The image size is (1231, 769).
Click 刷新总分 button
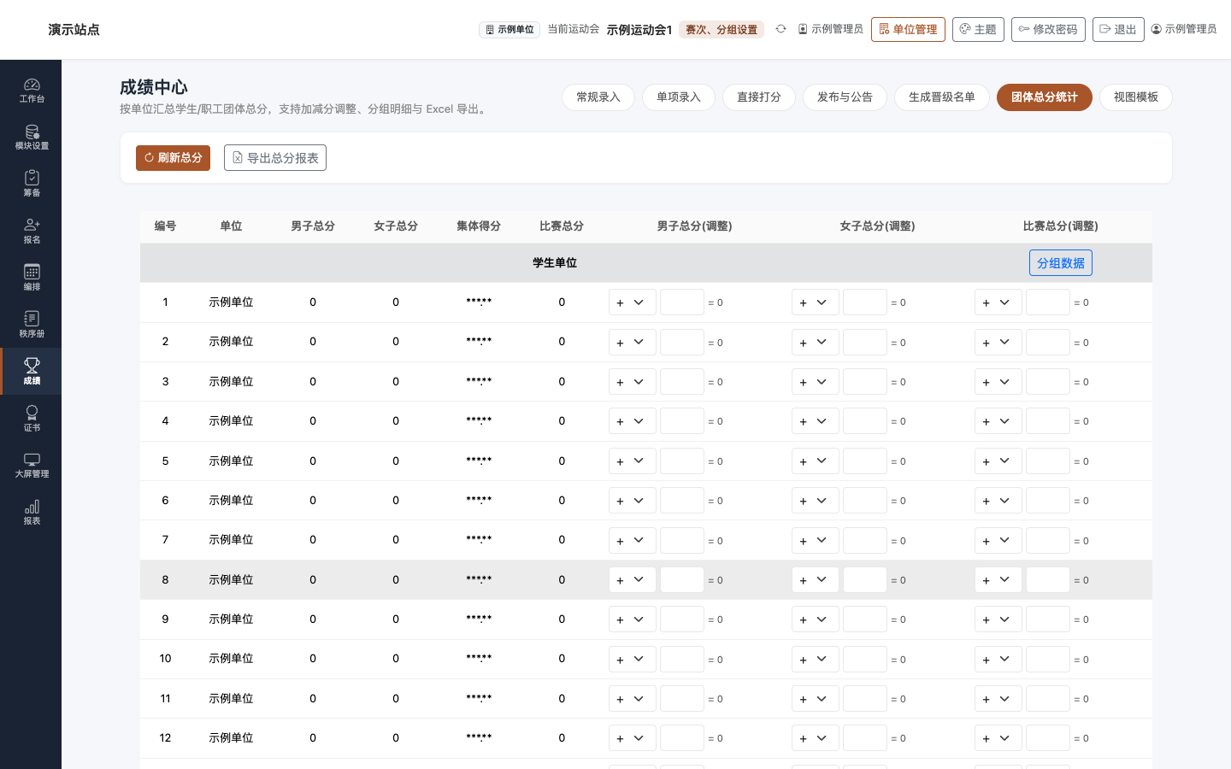173,158
